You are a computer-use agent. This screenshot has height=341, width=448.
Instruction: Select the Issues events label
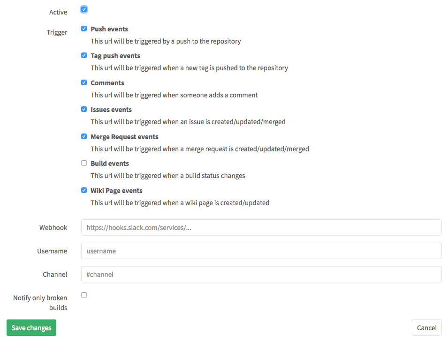(111, 110)
